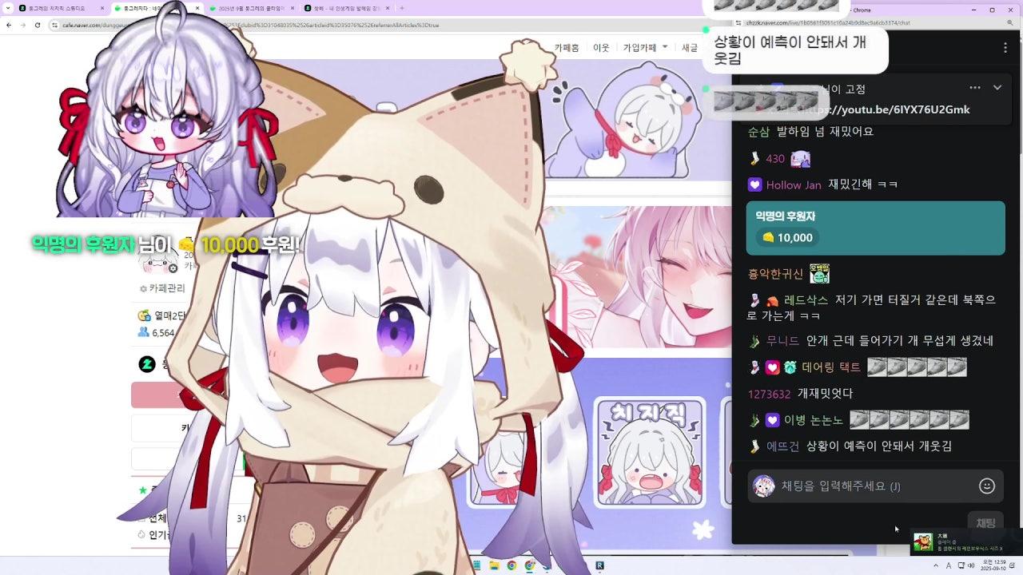Switch to the first Chrome tab

click(60, 8)
